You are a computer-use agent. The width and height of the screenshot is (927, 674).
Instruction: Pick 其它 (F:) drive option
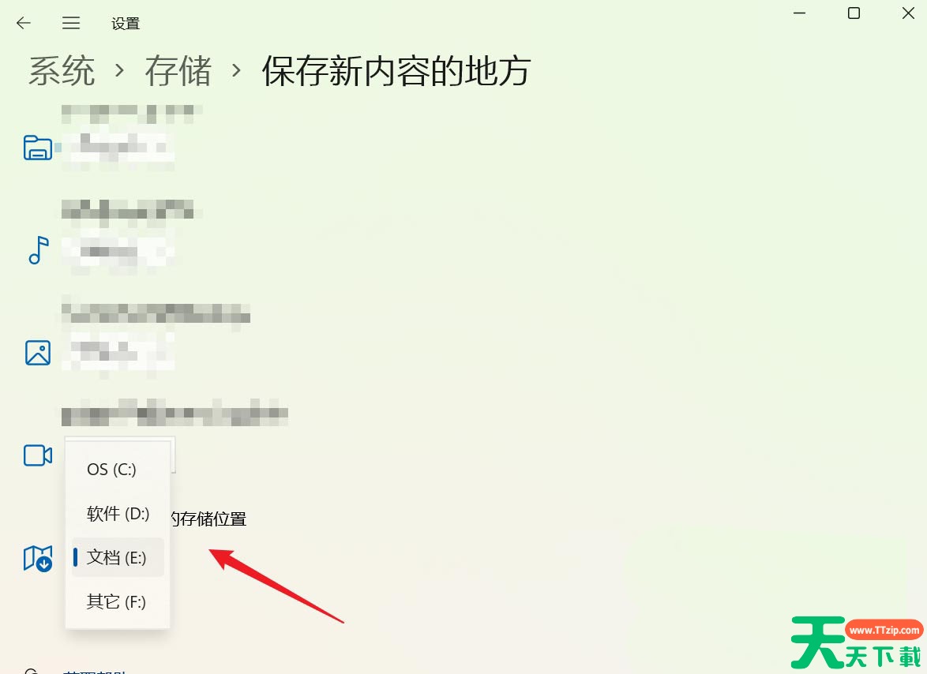[118, 601]
